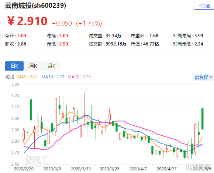Click the 昨收 value 2.86
This screenshot has height=173, width=214.
[x=21, y=44]
